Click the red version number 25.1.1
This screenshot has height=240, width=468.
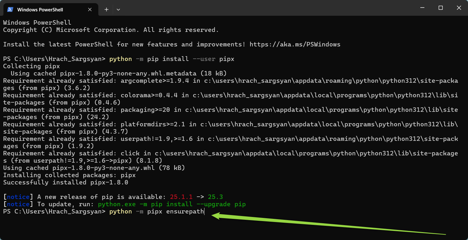181,197
